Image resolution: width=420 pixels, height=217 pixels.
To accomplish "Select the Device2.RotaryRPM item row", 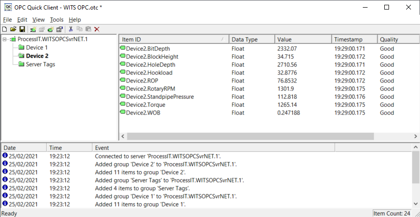I will tap(269, 89).
